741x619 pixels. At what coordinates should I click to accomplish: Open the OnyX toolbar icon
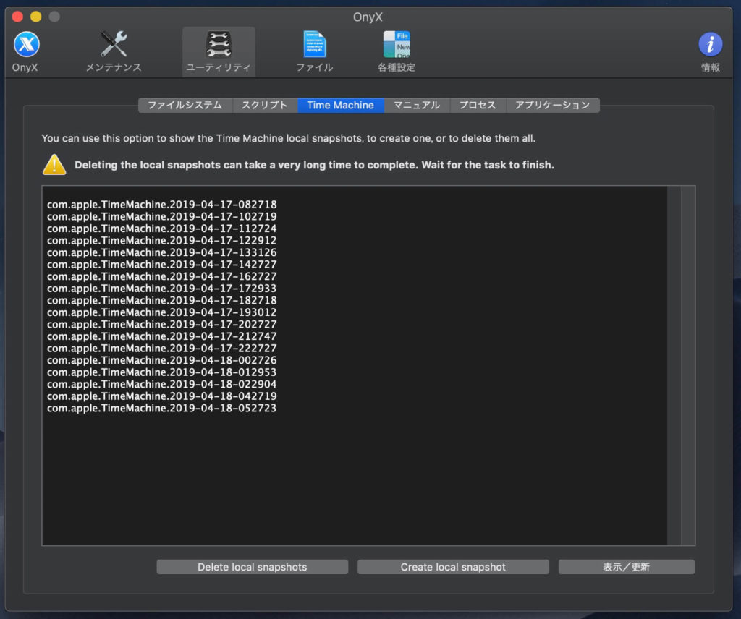26,51
